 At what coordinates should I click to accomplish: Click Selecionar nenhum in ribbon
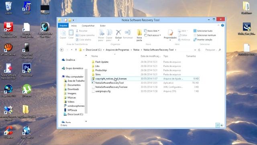click(x=205, y=35)
